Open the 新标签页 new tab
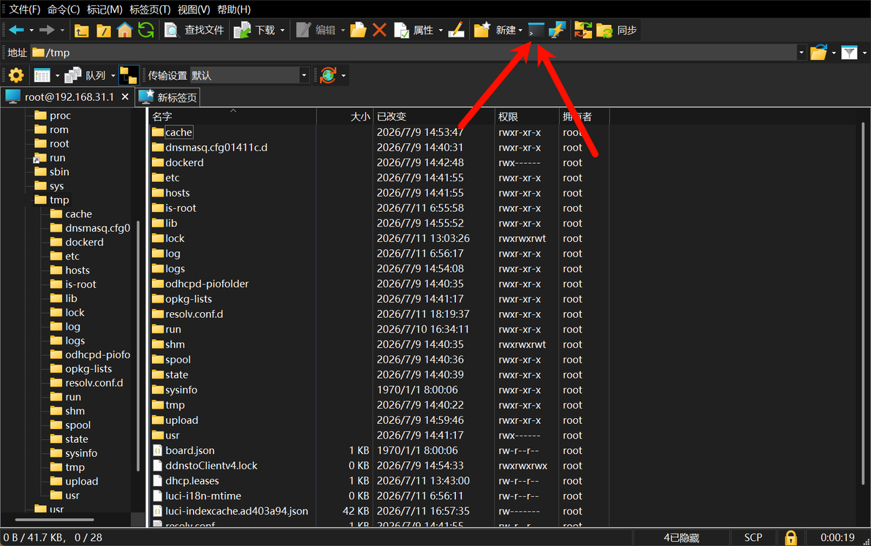This screenshot has width=871, height=546. (x=168, y=97)
